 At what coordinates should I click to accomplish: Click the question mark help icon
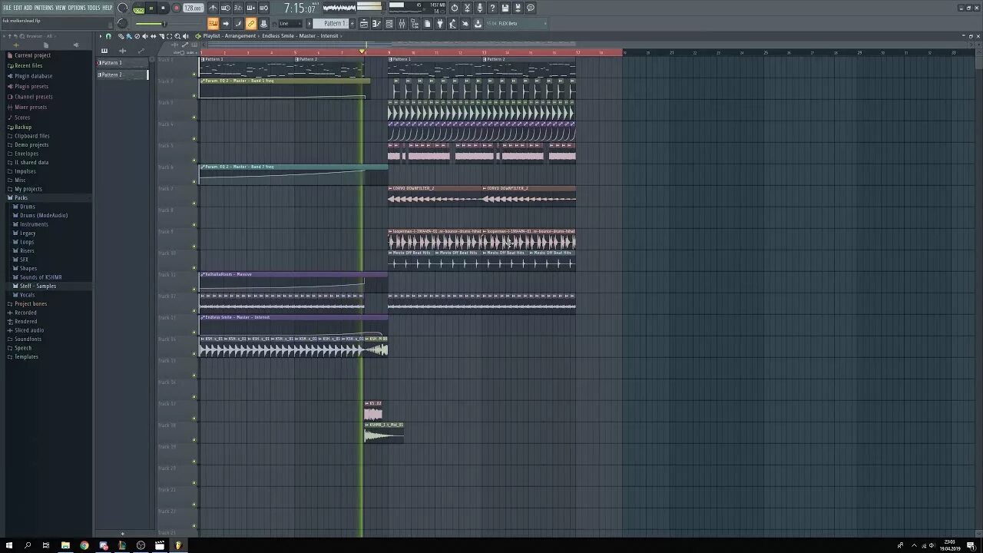[492, 8]
